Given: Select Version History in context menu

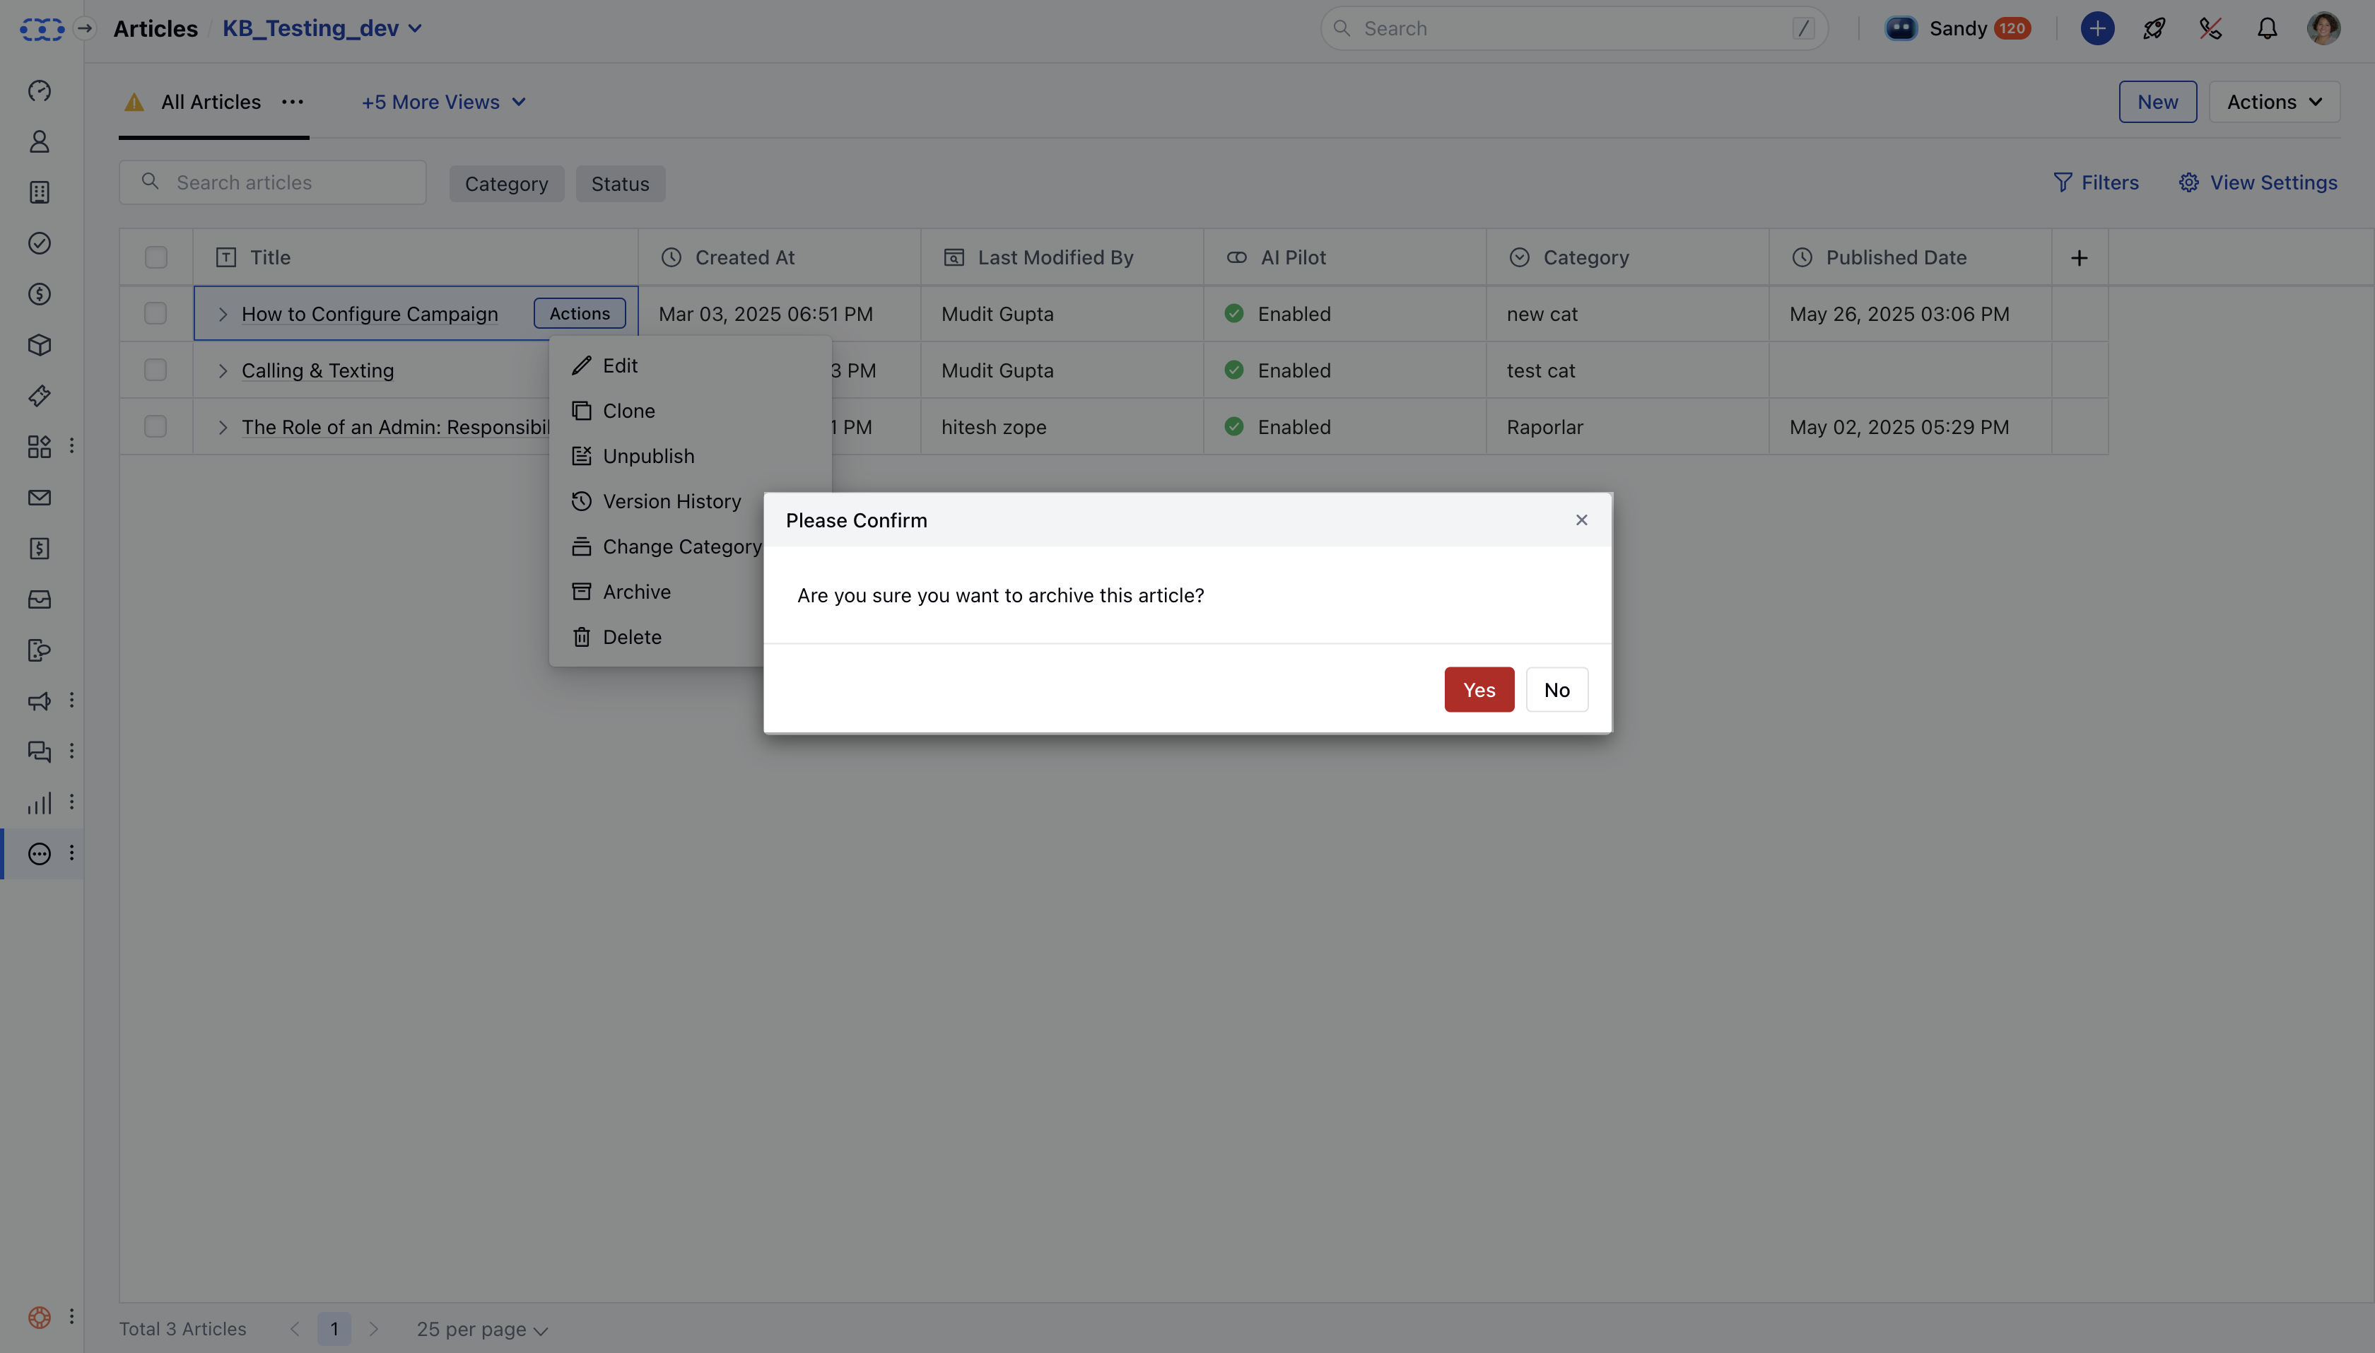Looking at the screenshot, I should pyautogui.click(x=671, y=502).
